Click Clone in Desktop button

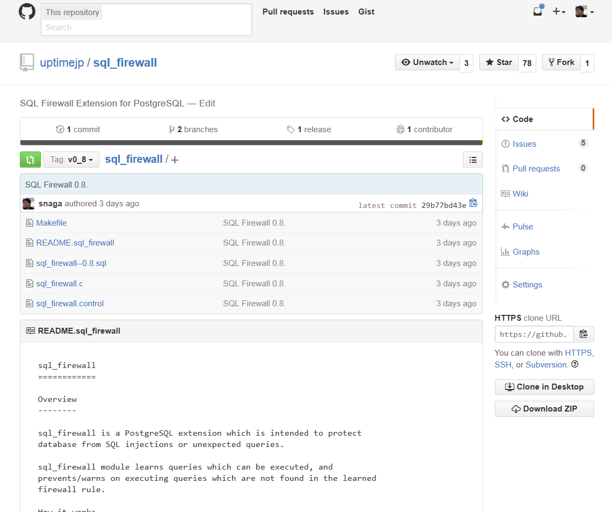tap(544, 387)
